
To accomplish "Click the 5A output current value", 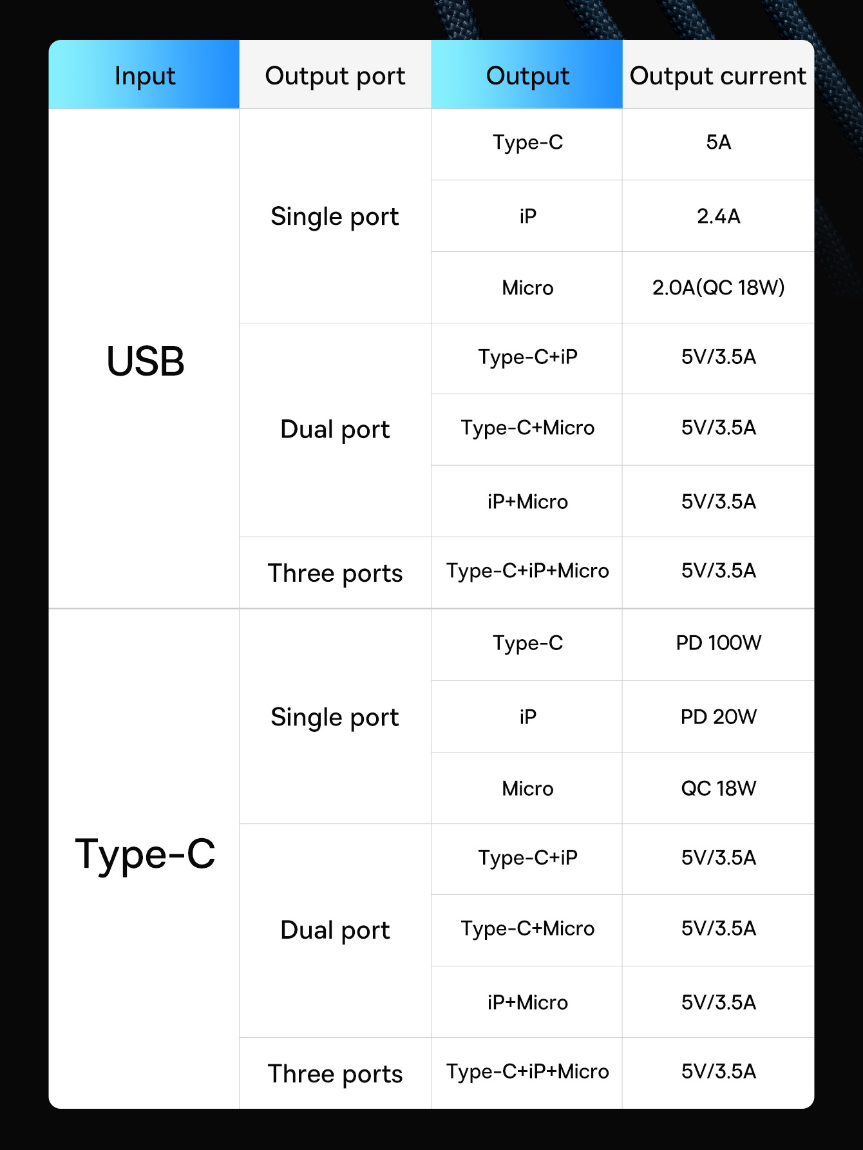I will tap(718, 144).
